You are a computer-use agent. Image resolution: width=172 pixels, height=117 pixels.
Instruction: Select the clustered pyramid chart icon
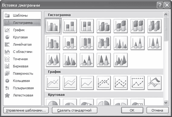(70, 60)
